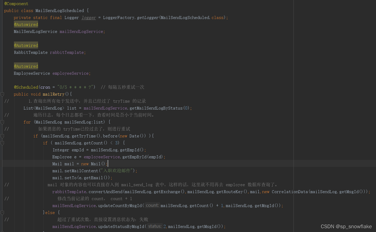Fold the getTryTime if block

point(2,136)
